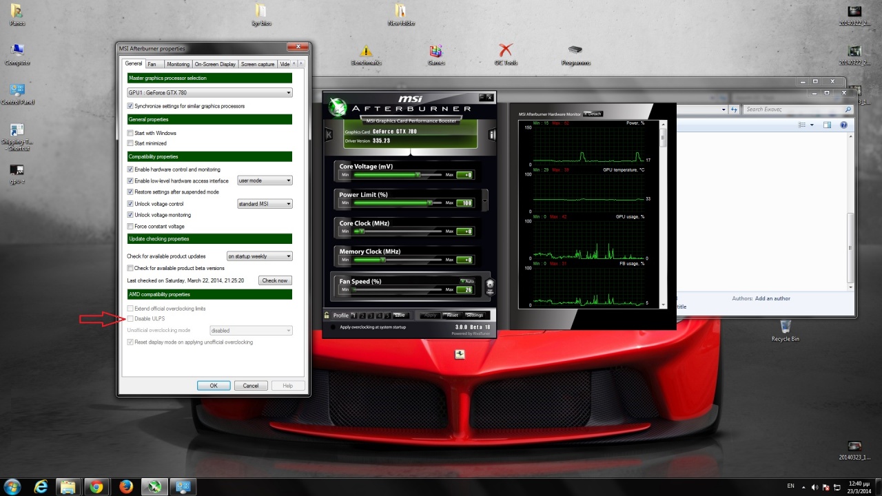Select profile slot 2 in Afterburner

pyautogui.click(x=362, y=316)
